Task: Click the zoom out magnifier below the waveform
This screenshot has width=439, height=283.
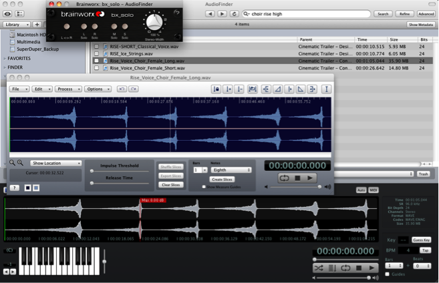Action: point(13,163)
